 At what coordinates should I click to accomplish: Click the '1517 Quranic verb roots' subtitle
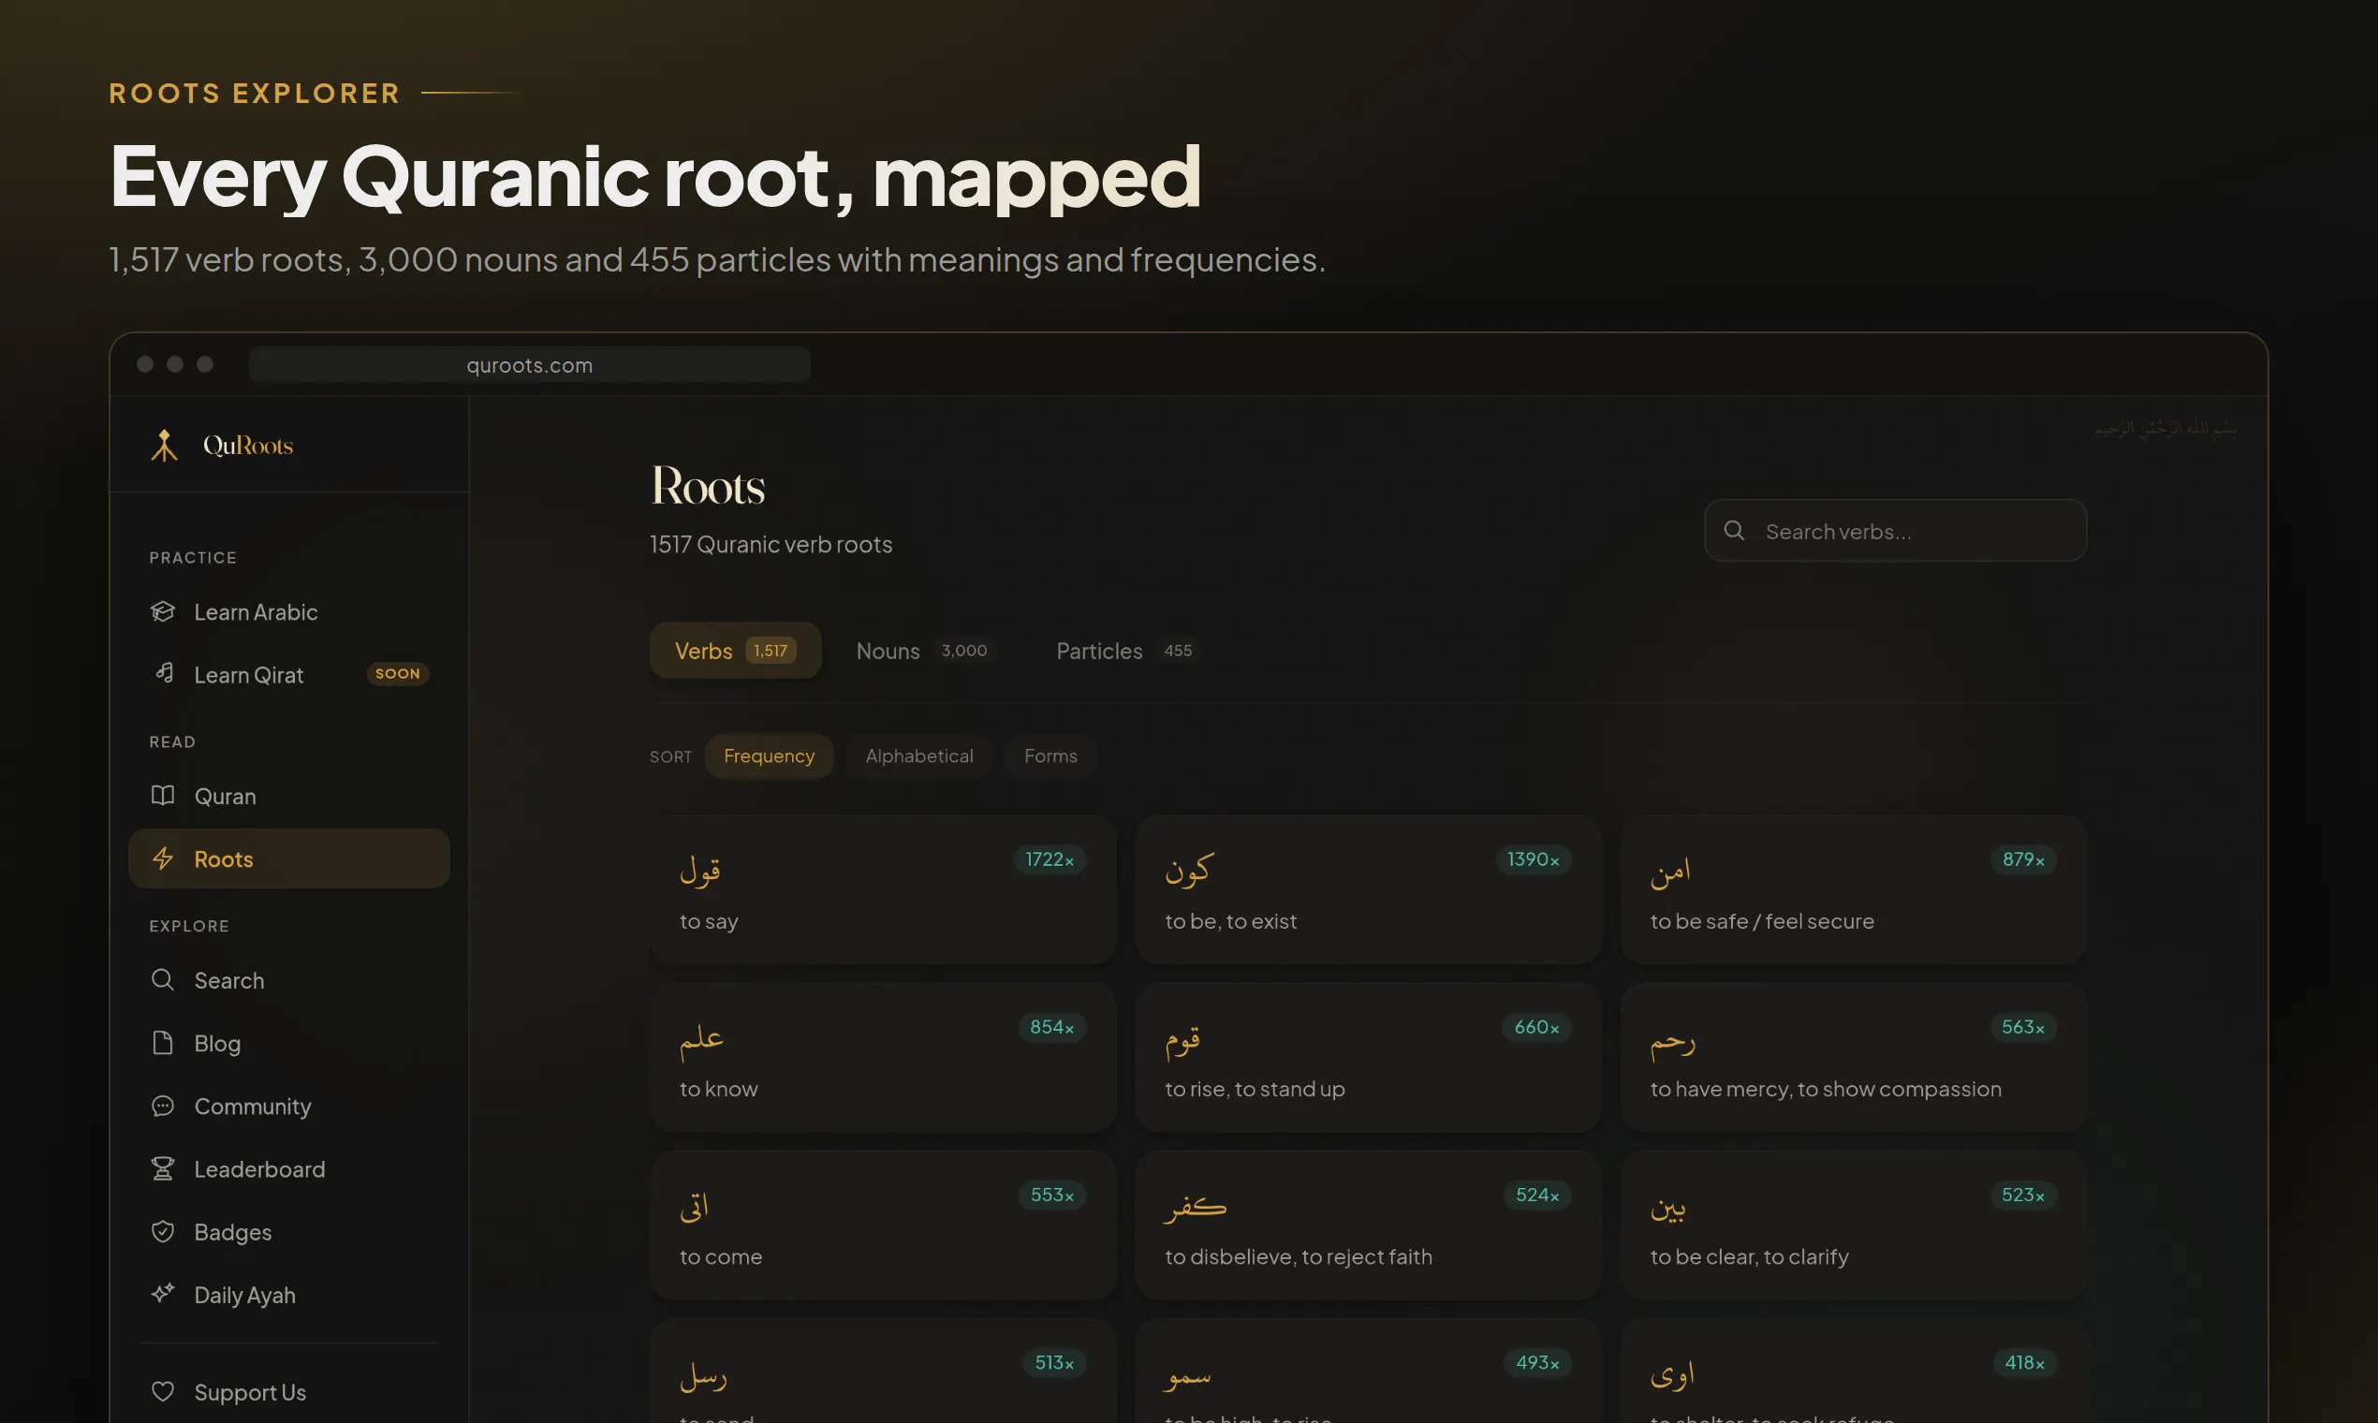[x=771, y=544]
